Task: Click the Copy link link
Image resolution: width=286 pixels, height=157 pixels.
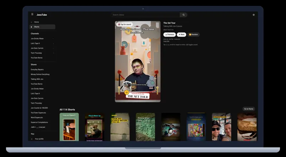Action: [166, 41]
